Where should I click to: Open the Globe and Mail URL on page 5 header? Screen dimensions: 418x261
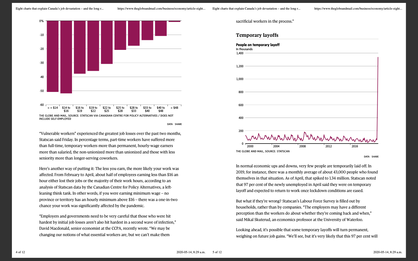pyautogui.click(x=358, y=9)
